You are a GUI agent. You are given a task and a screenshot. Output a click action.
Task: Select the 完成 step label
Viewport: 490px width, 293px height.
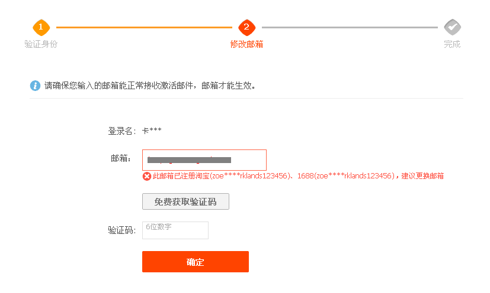452,44
